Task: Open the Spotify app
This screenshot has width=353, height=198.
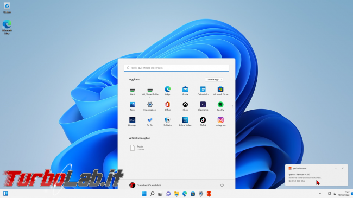Action: click(x=220, y=106)
